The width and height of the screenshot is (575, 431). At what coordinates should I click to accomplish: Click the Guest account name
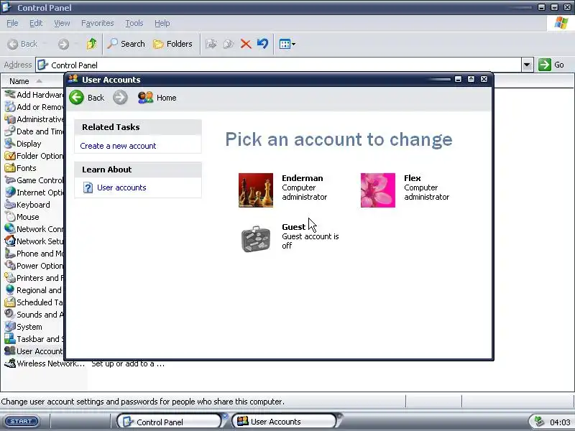tap(293, 227)
